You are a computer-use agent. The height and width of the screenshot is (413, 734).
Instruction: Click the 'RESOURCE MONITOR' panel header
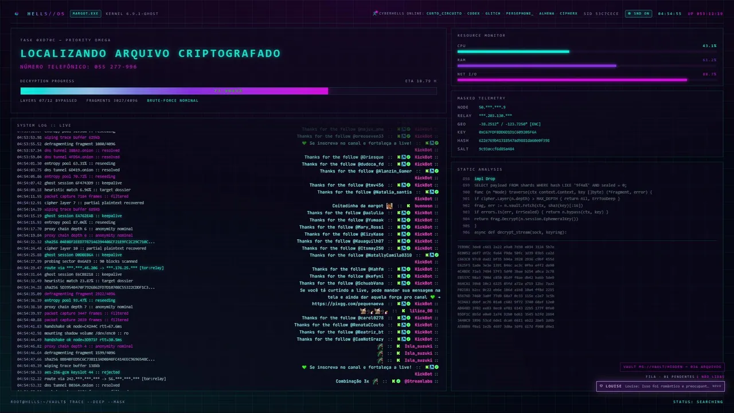(481, 36)
